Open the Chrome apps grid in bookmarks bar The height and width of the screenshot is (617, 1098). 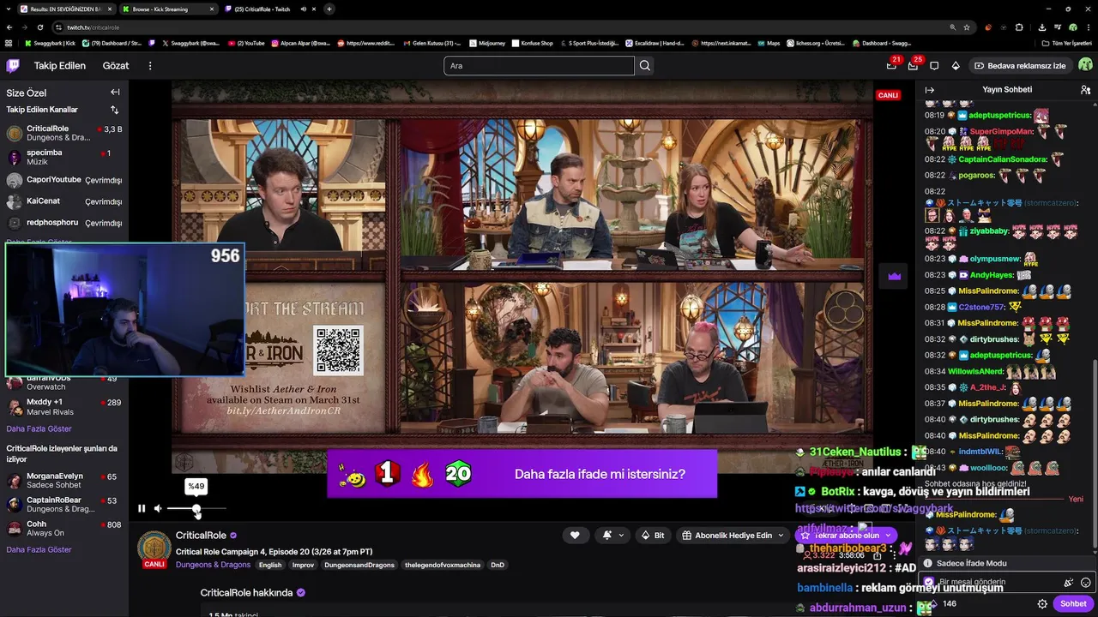tap(9, 43)
